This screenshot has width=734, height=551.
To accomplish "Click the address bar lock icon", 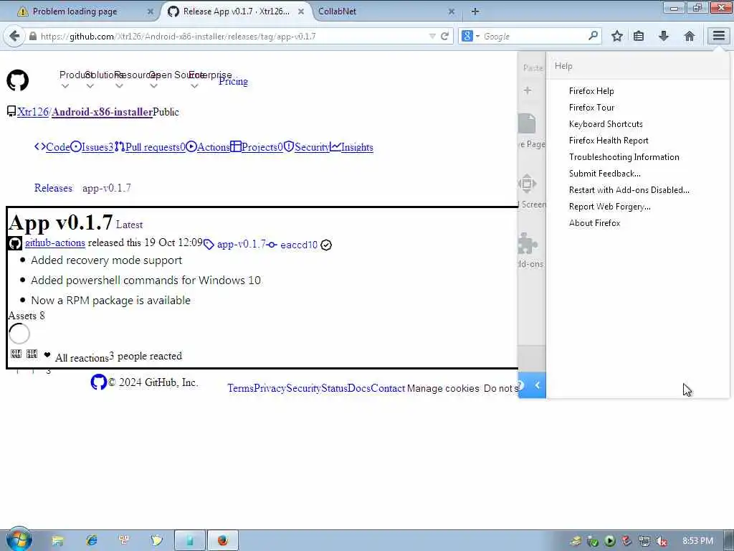I will click(33, 36).
